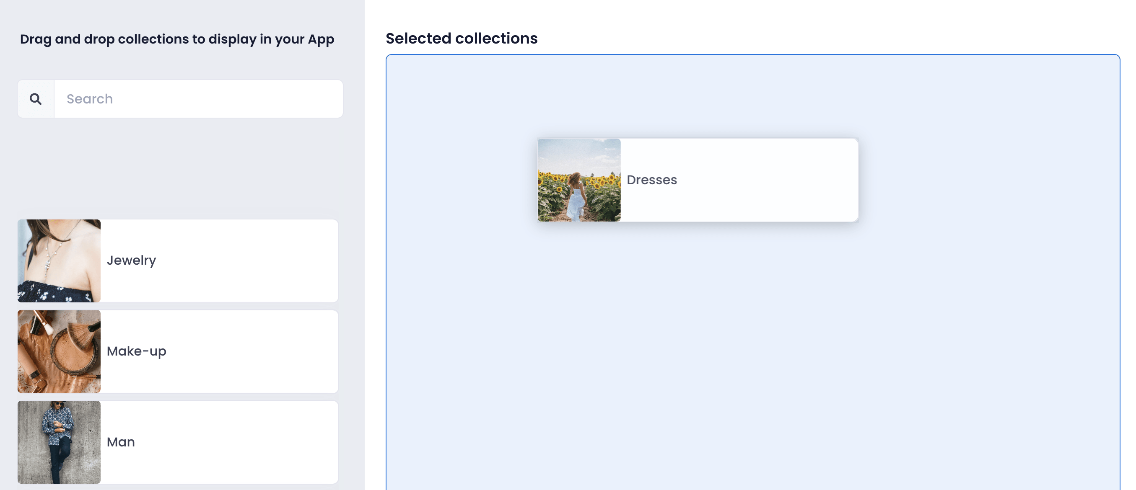Click blank white area of Make-up card

point(252,352)
